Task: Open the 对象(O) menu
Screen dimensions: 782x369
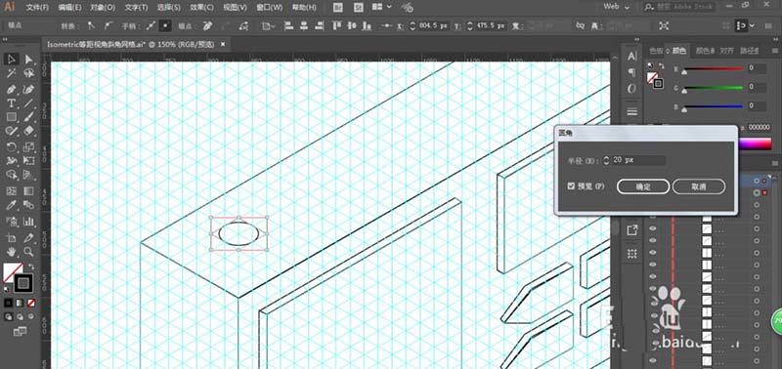Action: [103, 8]
